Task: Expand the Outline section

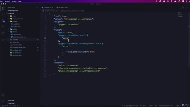Action: point(11,101)
